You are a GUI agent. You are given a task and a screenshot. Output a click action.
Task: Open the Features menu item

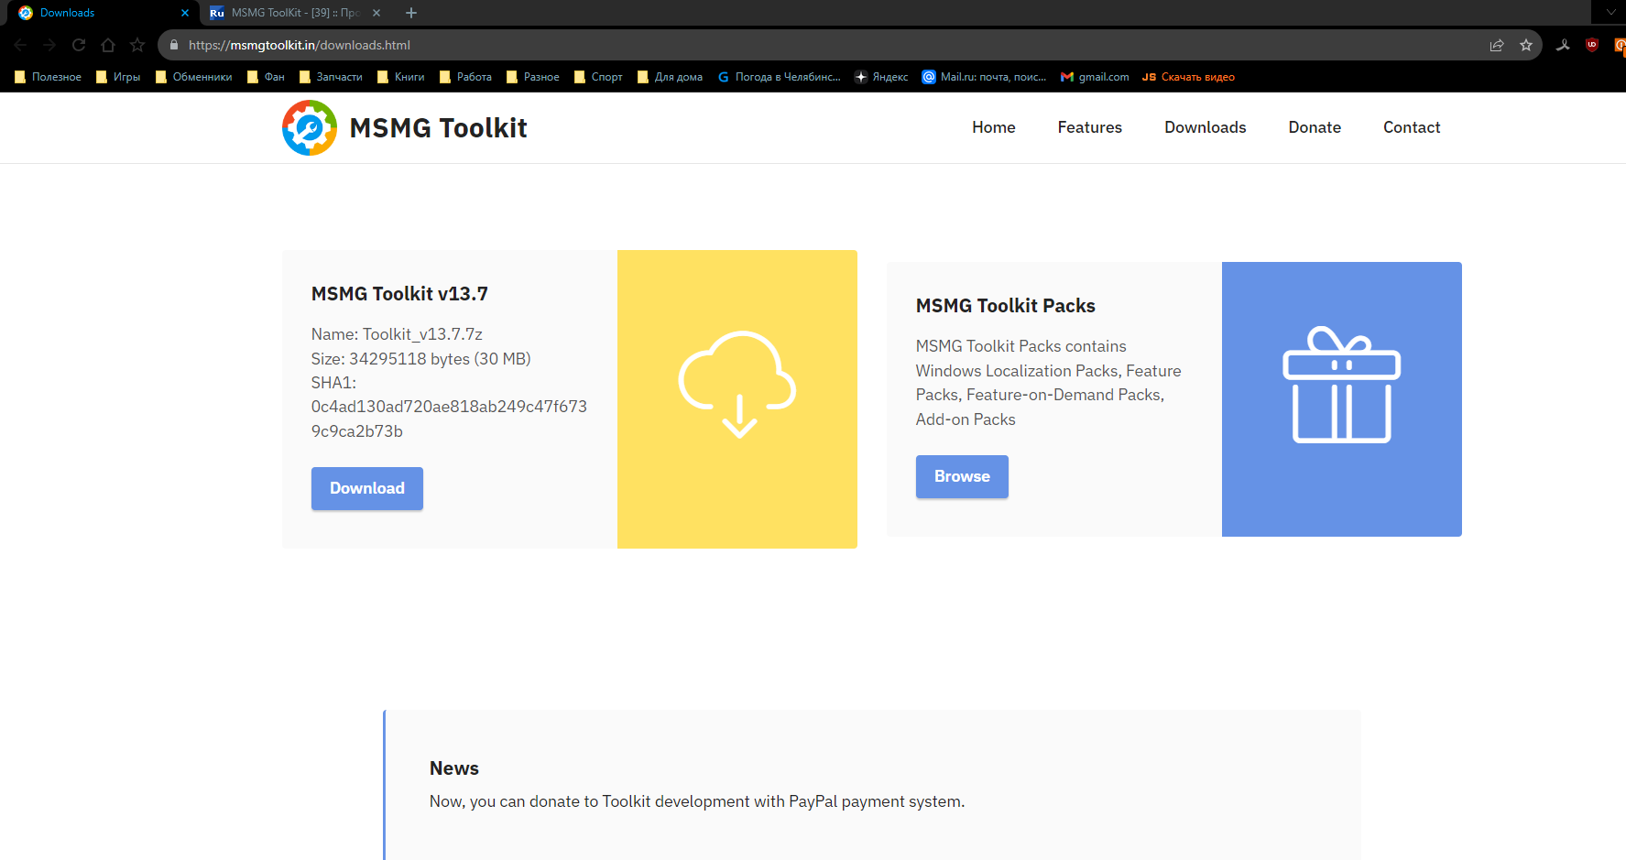1089,127
